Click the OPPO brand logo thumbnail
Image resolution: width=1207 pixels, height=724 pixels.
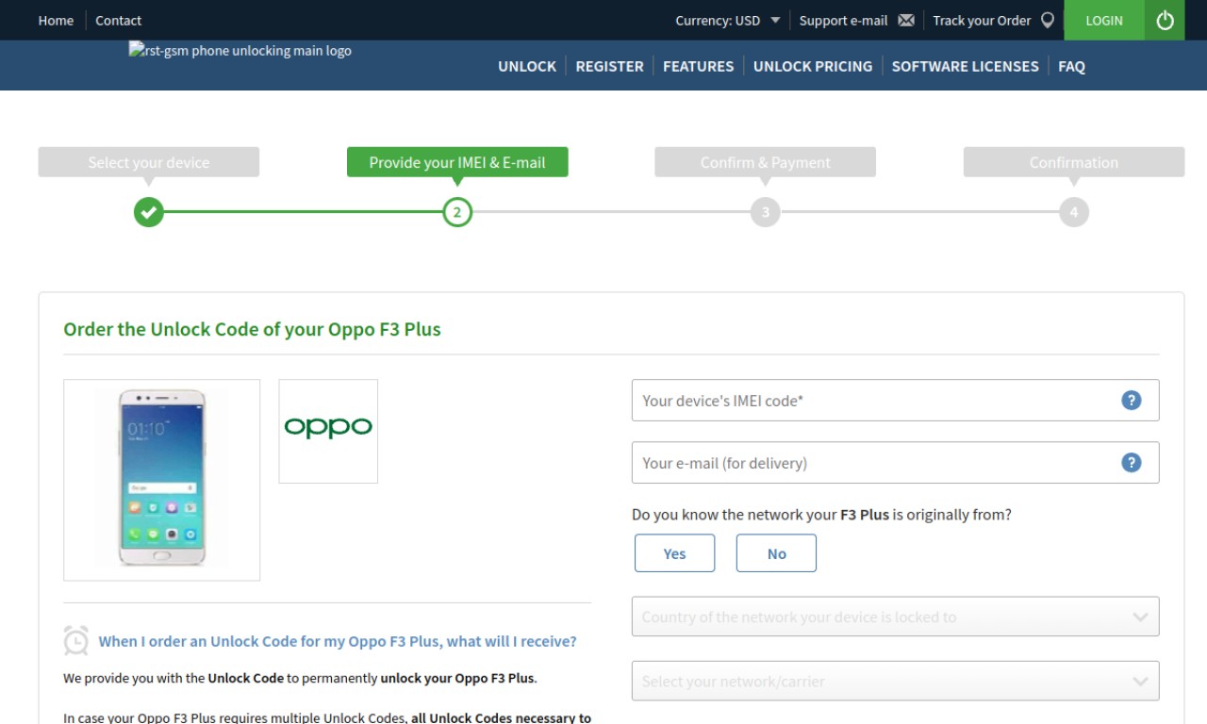(x=328, y=431)
